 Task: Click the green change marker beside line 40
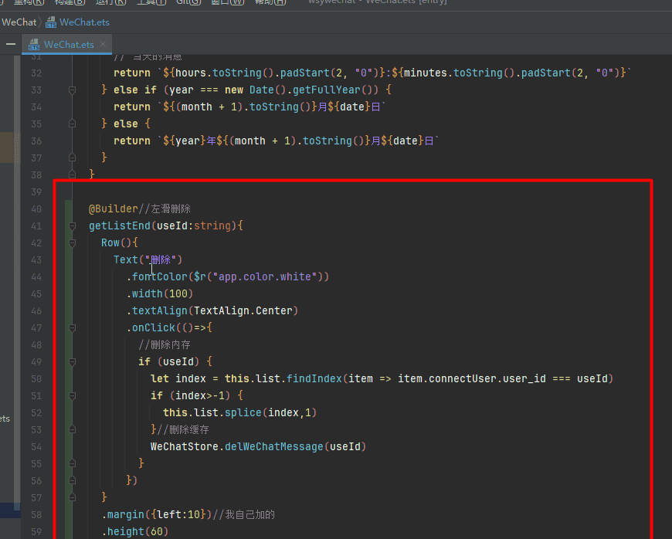68,208
